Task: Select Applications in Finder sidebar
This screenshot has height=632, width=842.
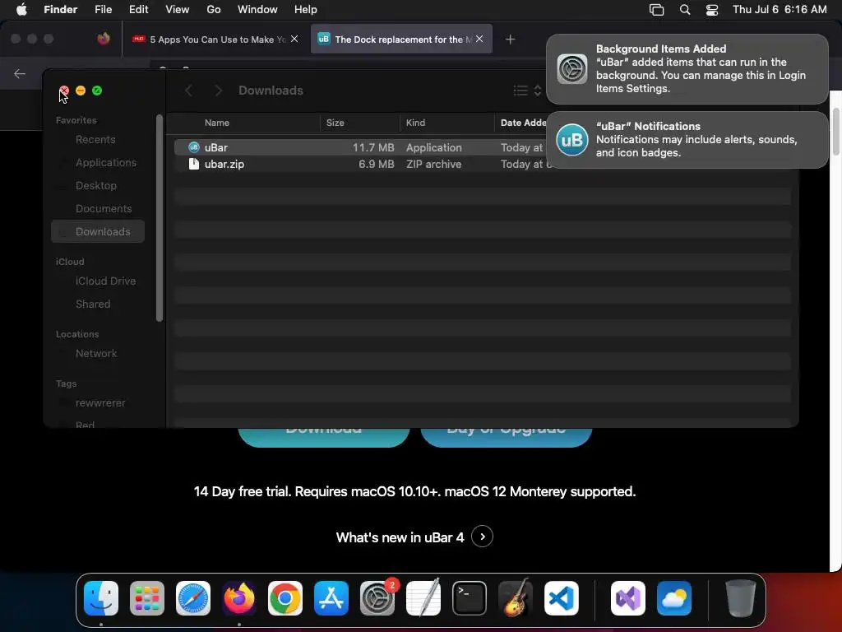Action: point(106,163)
